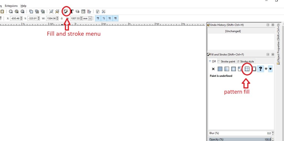
Task: Switch to the Stroke paint tab
Action: coord(226,61)
